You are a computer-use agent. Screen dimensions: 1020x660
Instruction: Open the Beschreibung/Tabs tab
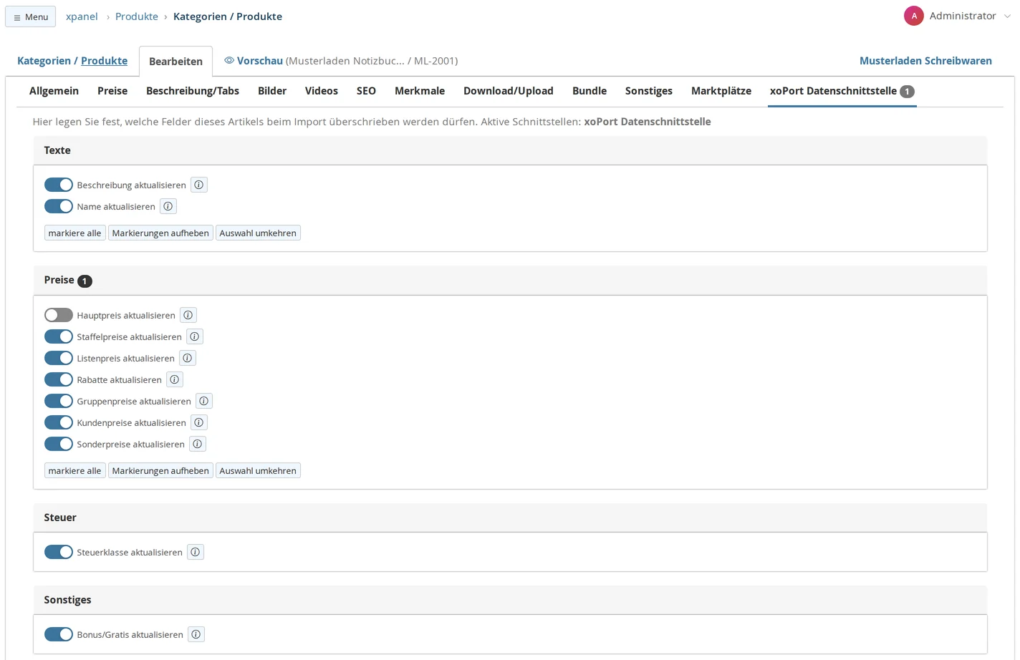click(193, 91)
